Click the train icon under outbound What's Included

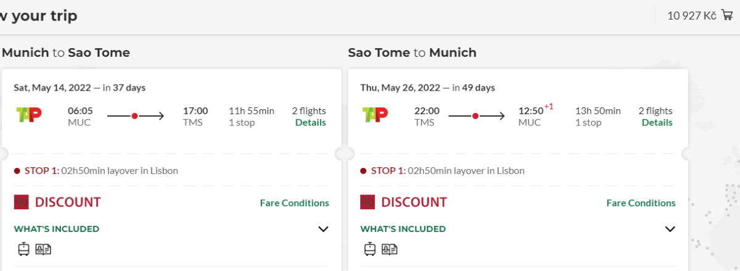(23, 249)
